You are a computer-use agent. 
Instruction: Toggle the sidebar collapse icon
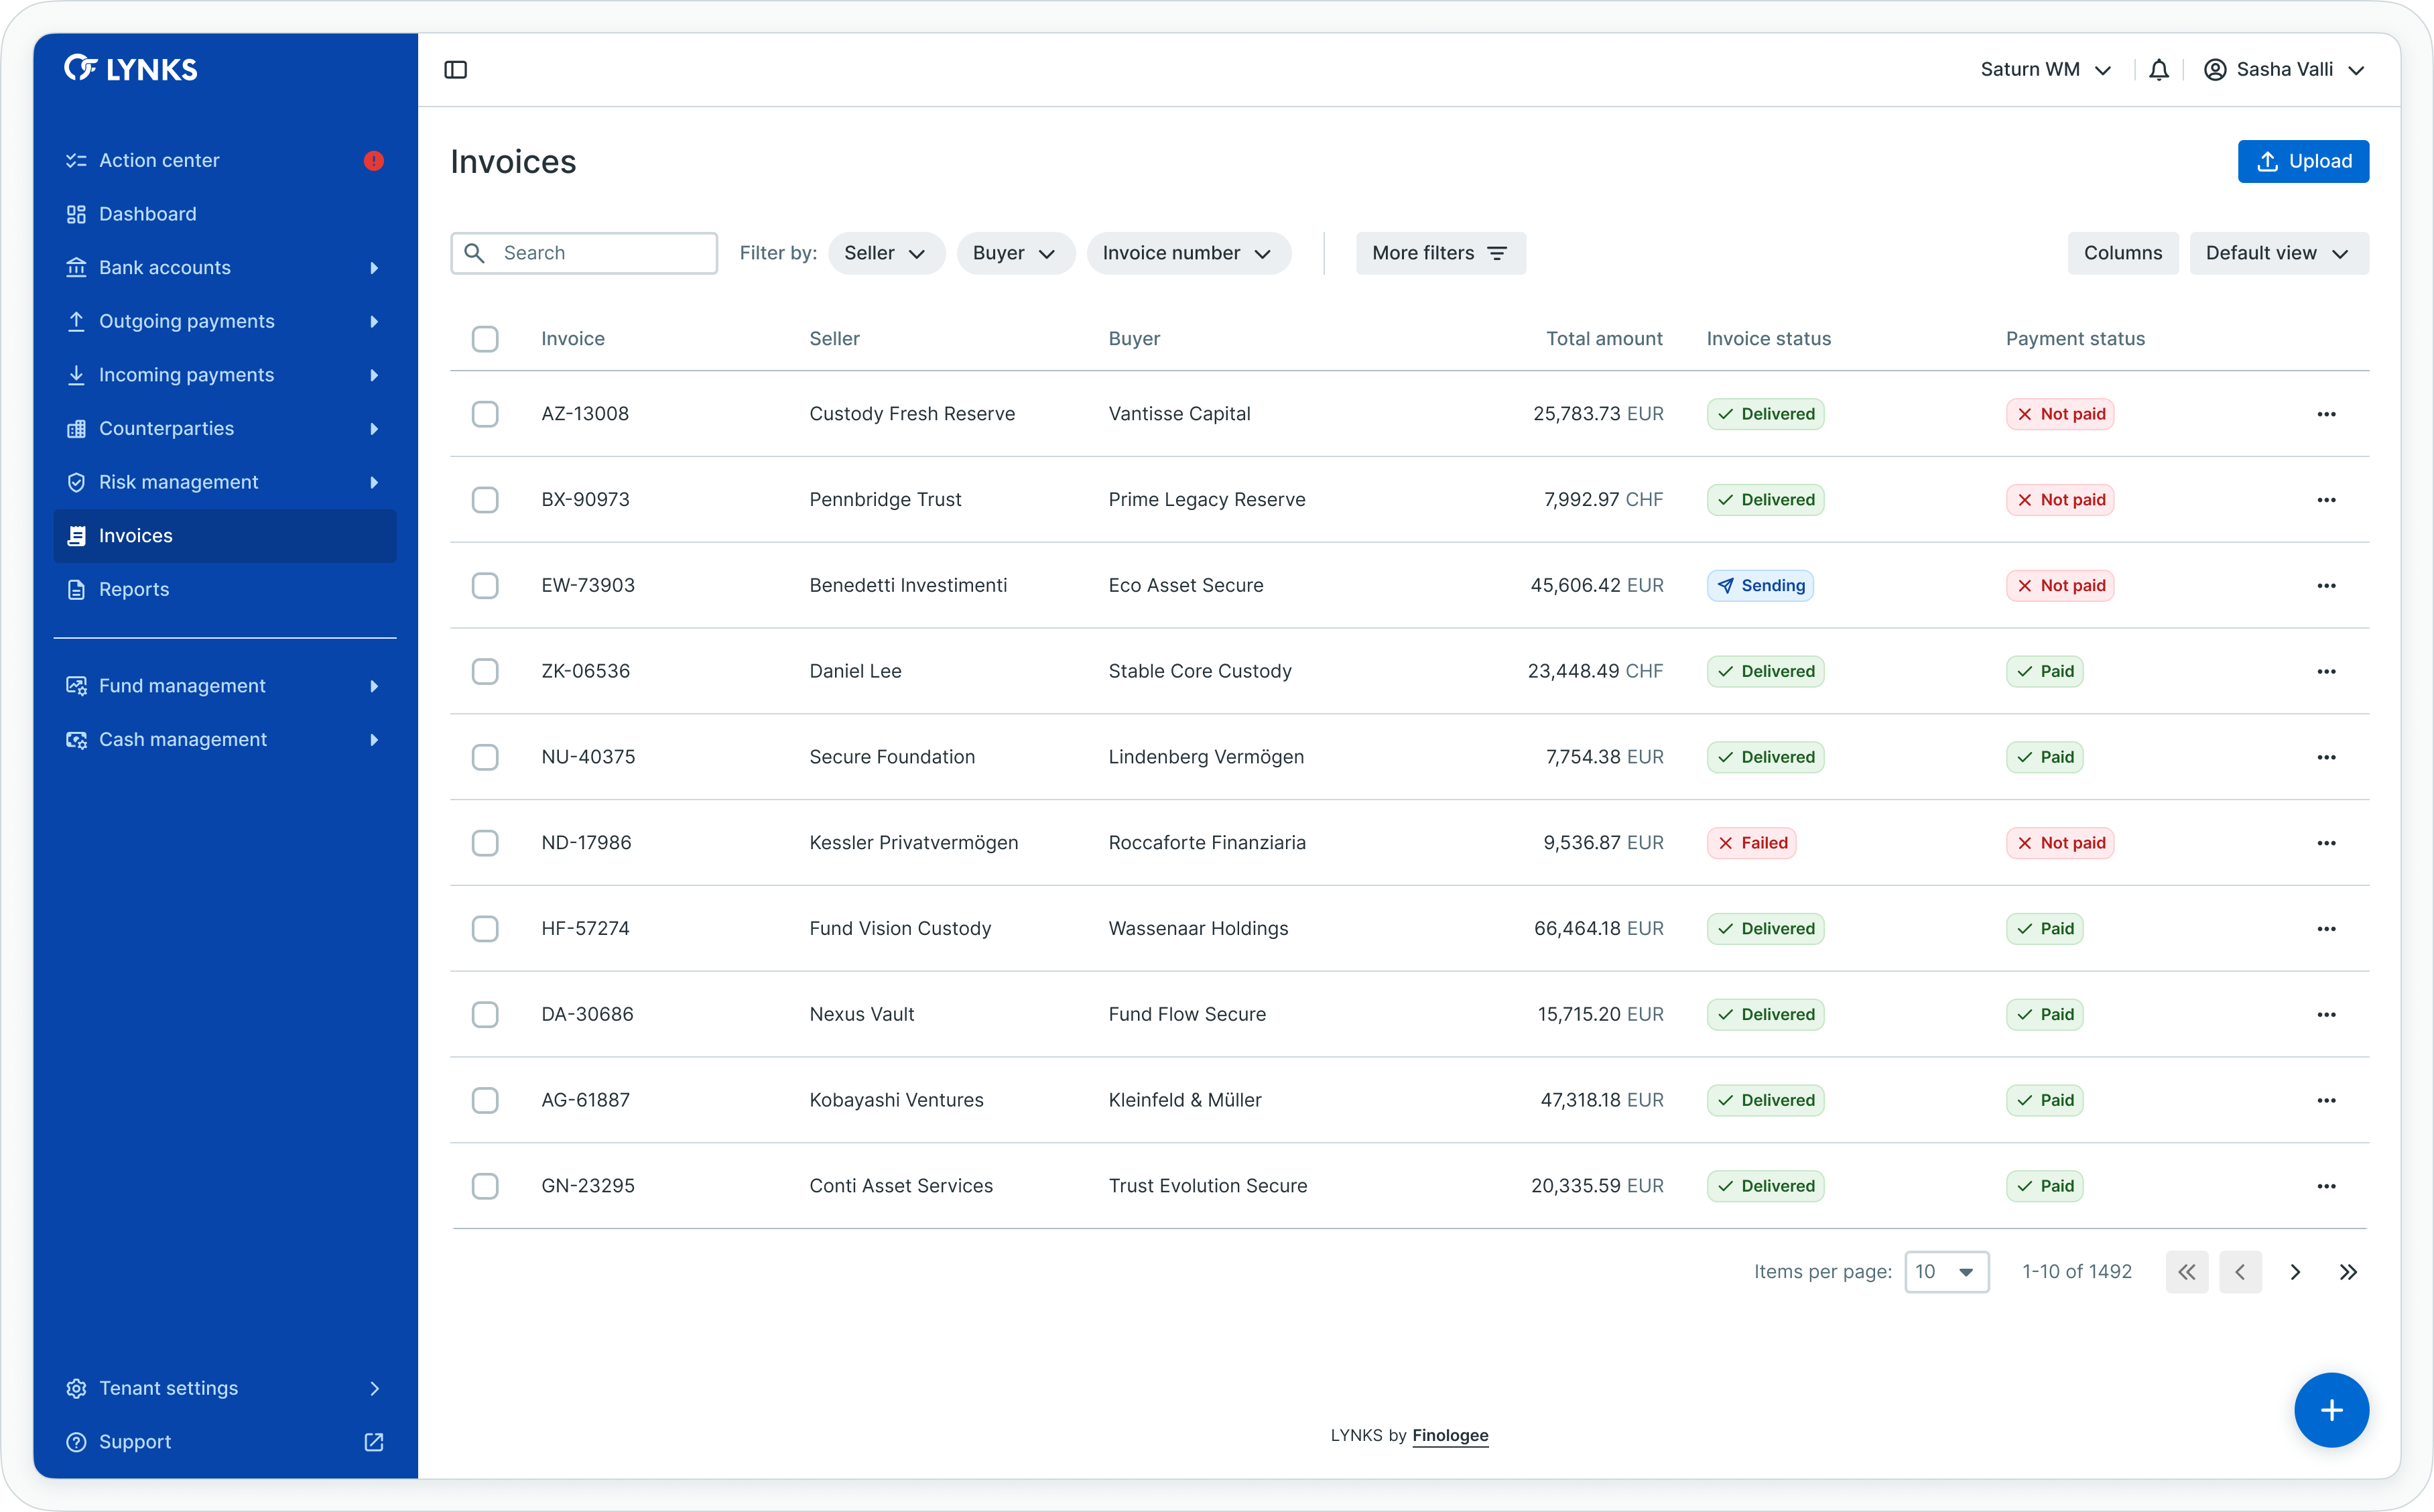pos(456,70)
